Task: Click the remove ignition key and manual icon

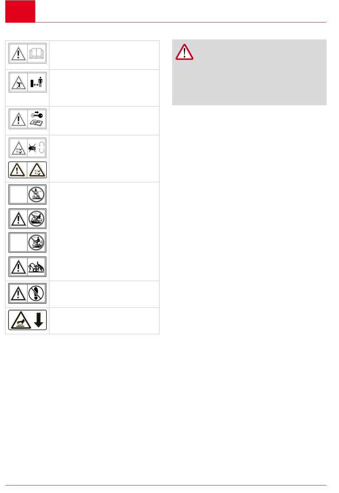Action: 37,119
